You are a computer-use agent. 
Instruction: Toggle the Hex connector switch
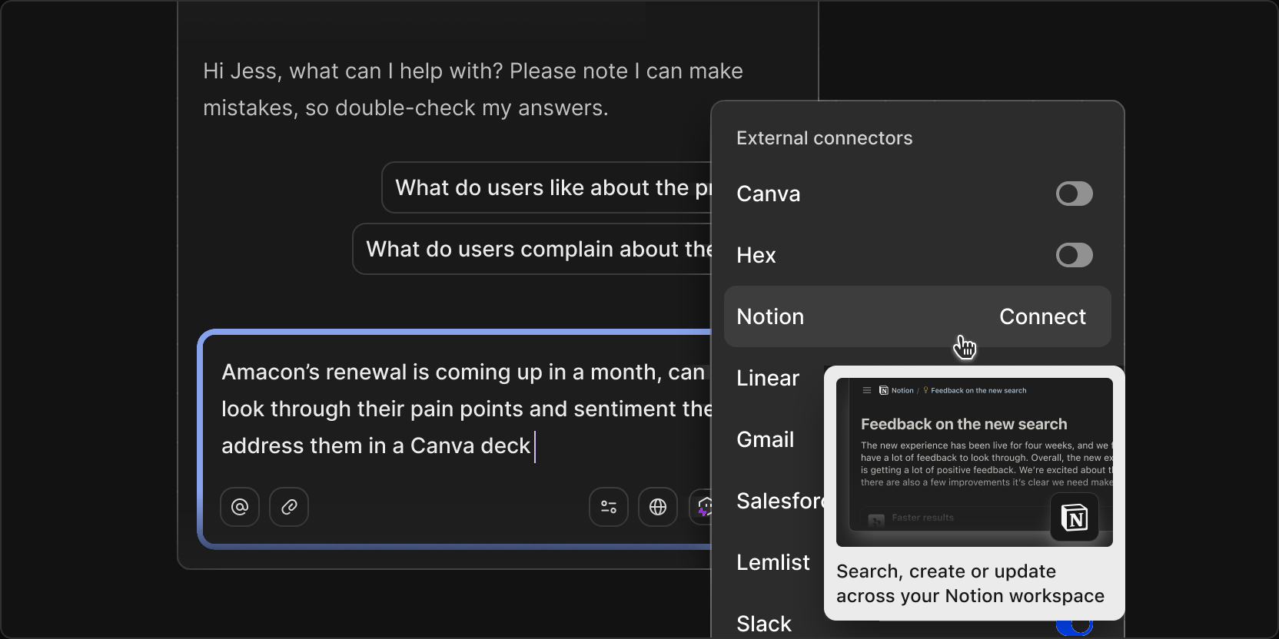tap(1074, 255)
